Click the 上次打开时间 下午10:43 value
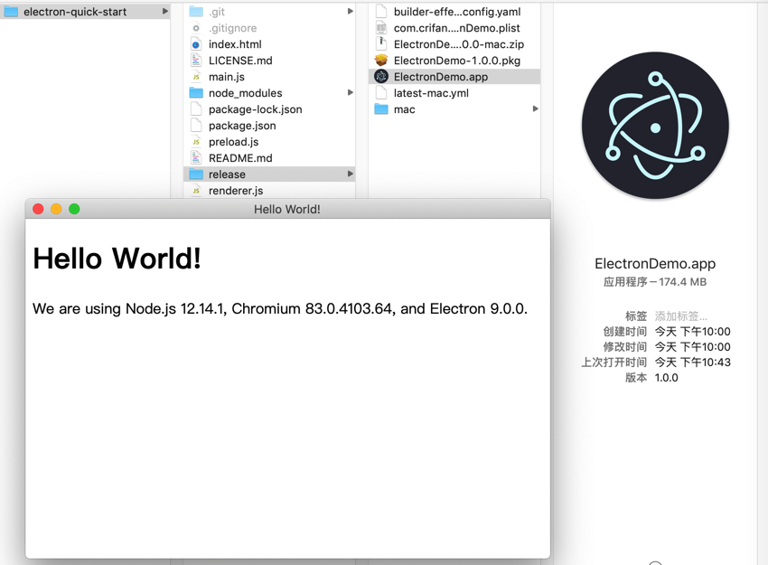Screen dimensions: 768x565 (x=693, y=363)
